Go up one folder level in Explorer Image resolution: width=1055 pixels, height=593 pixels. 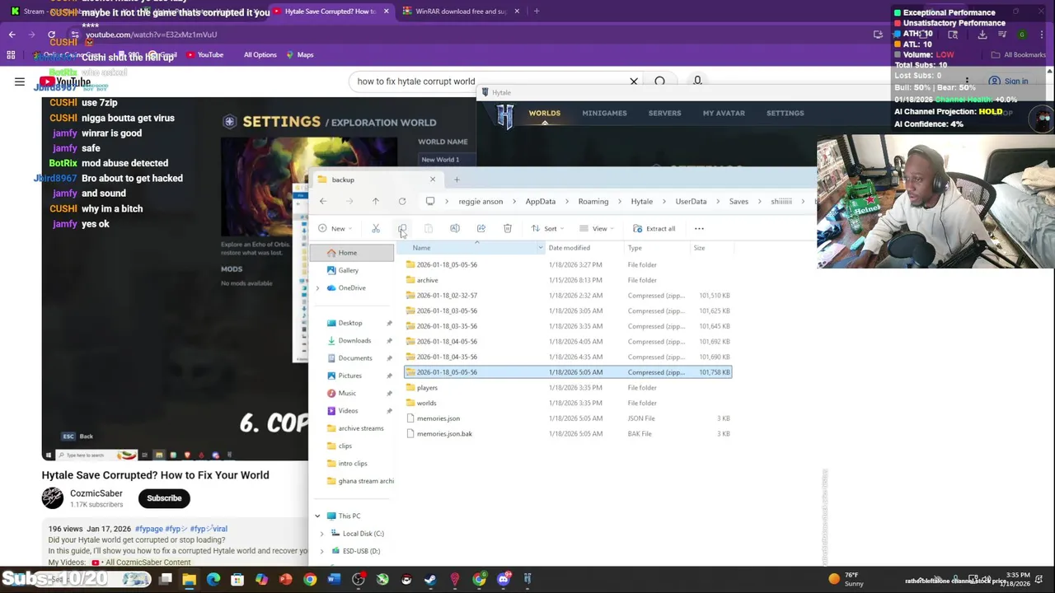pyautogui.click(x=376, y=201)
